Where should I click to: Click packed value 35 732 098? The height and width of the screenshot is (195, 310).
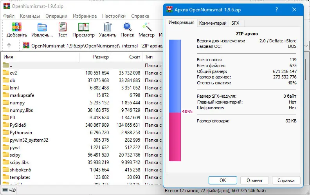[130, 73]
